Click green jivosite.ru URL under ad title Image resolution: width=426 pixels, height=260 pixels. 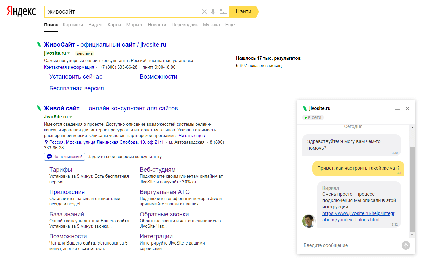(x=55, y=53)
